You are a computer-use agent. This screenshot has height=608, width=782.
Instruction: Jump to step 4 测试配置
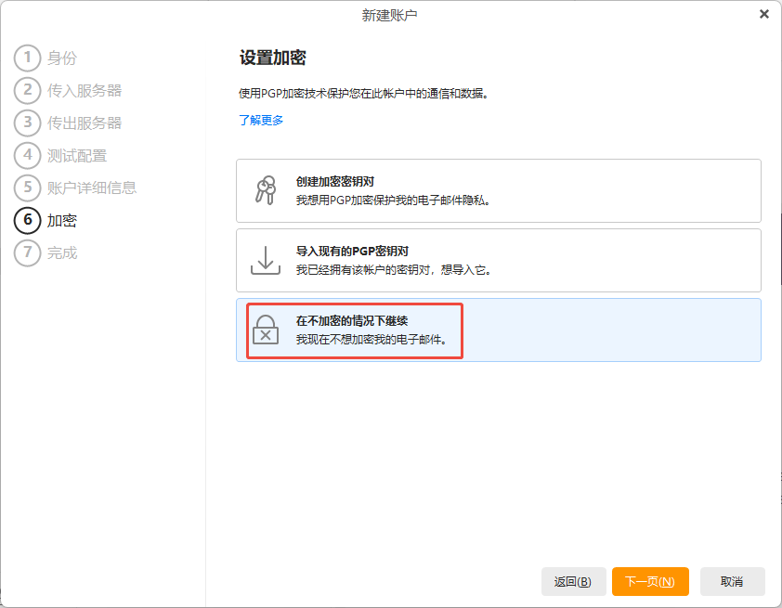(60, 156)
